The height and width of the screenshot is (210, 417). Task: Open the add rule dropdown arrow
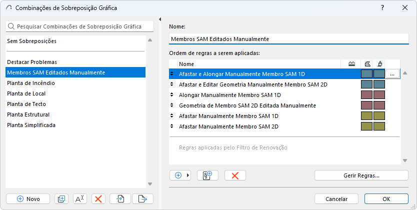coord(188,175)
